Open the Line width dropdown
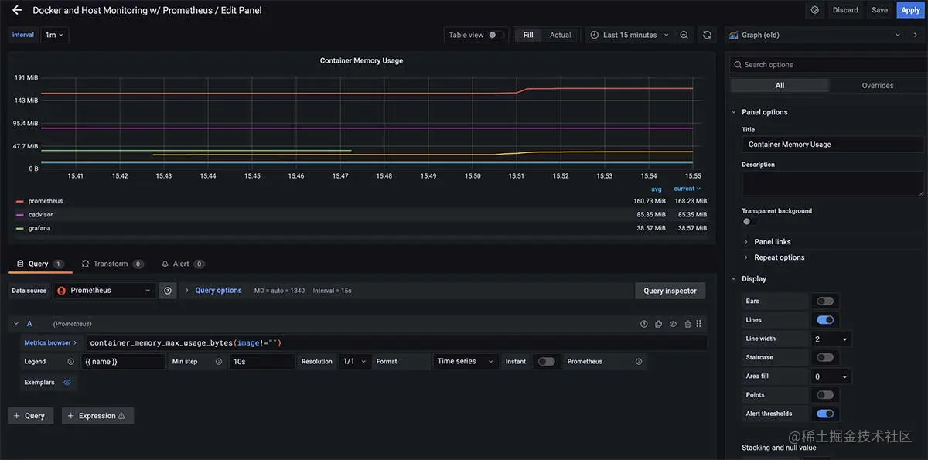 click(x=831, y=339)
